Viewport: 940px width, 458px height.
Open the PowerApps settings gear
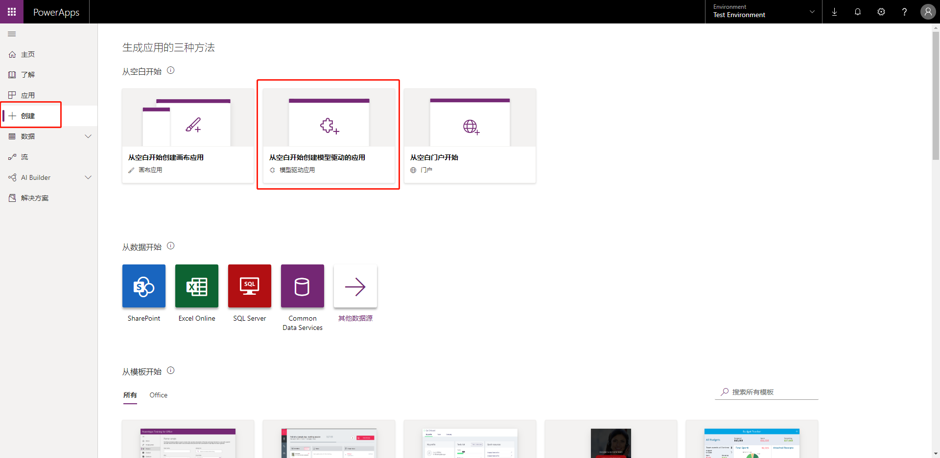pyautogui.click(x=881, y=11)
